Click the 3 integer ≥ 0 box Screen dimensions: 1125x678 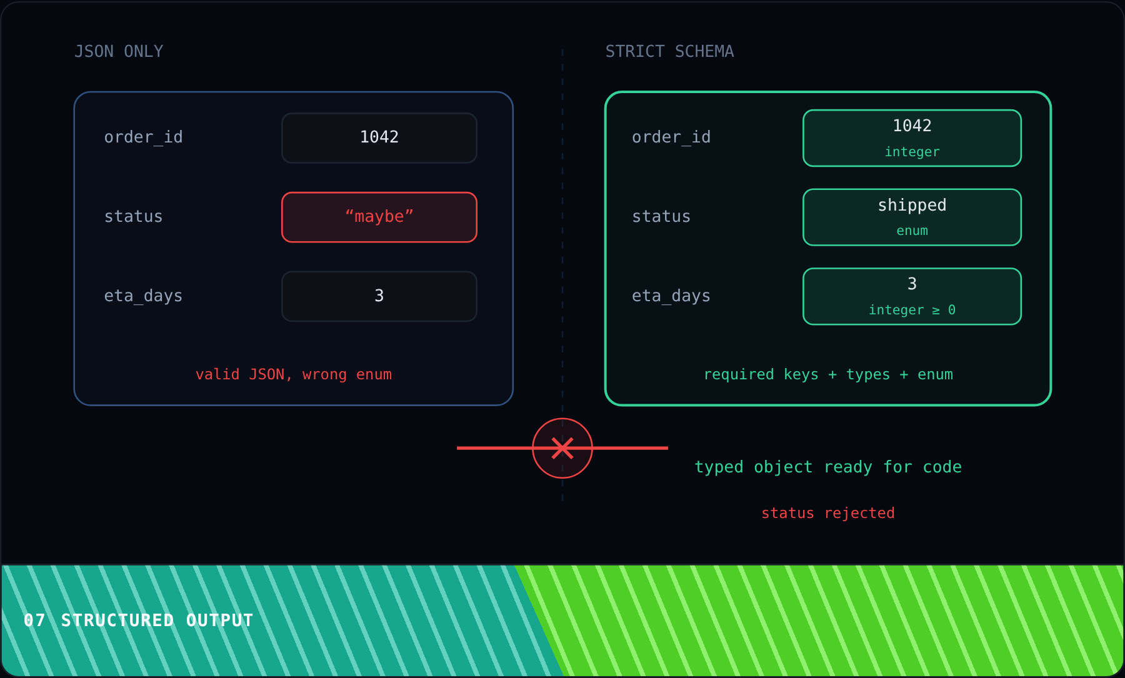tap(912, 296)
